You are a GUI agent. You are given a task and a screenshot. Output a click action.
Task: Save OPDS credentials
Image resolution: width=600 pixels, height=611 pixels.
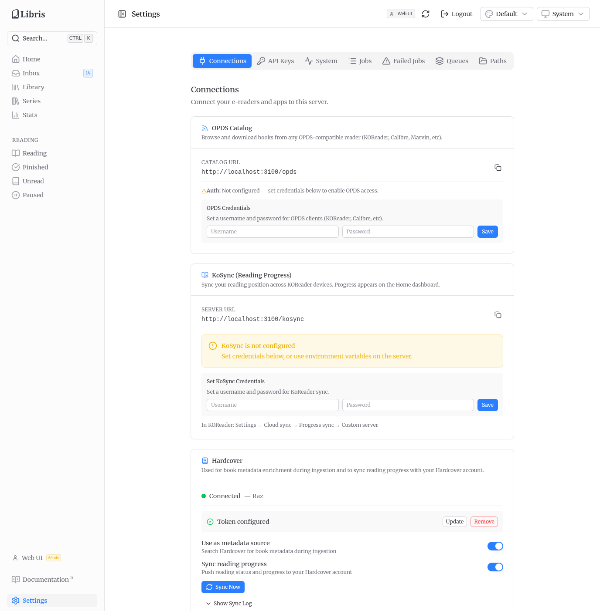tap(487, 232)
